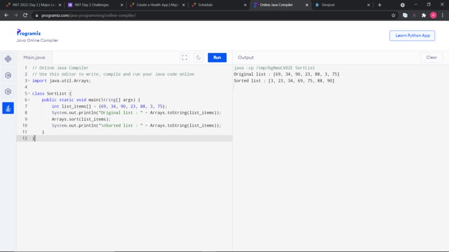449x252 pixels.
Task: Close the Create a Health App tab
Action: pos(183,5)
